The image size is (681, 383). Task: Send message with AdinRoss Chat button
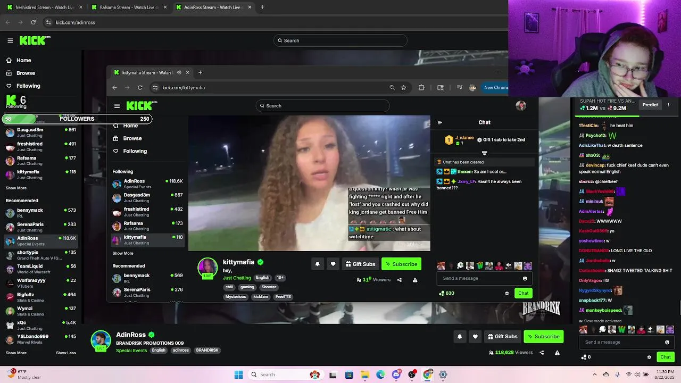666,357
